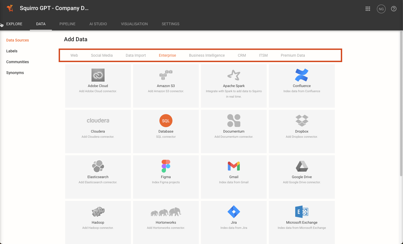Click 'Index Figma projects' description
Viewport: 403px width, 244px height.
point(166,182)
